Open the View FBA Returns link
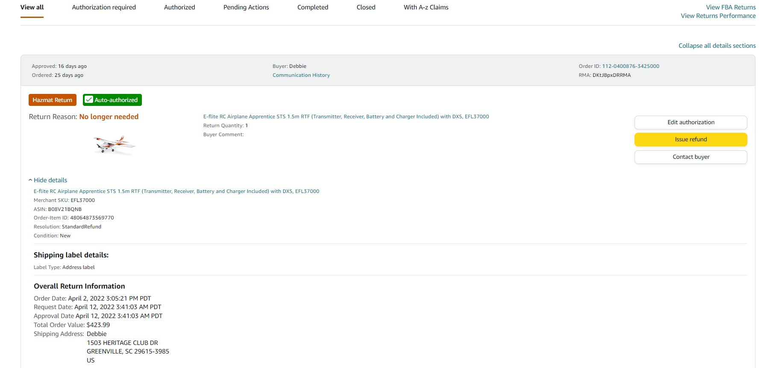770x368 pixels. coord(730,7)
